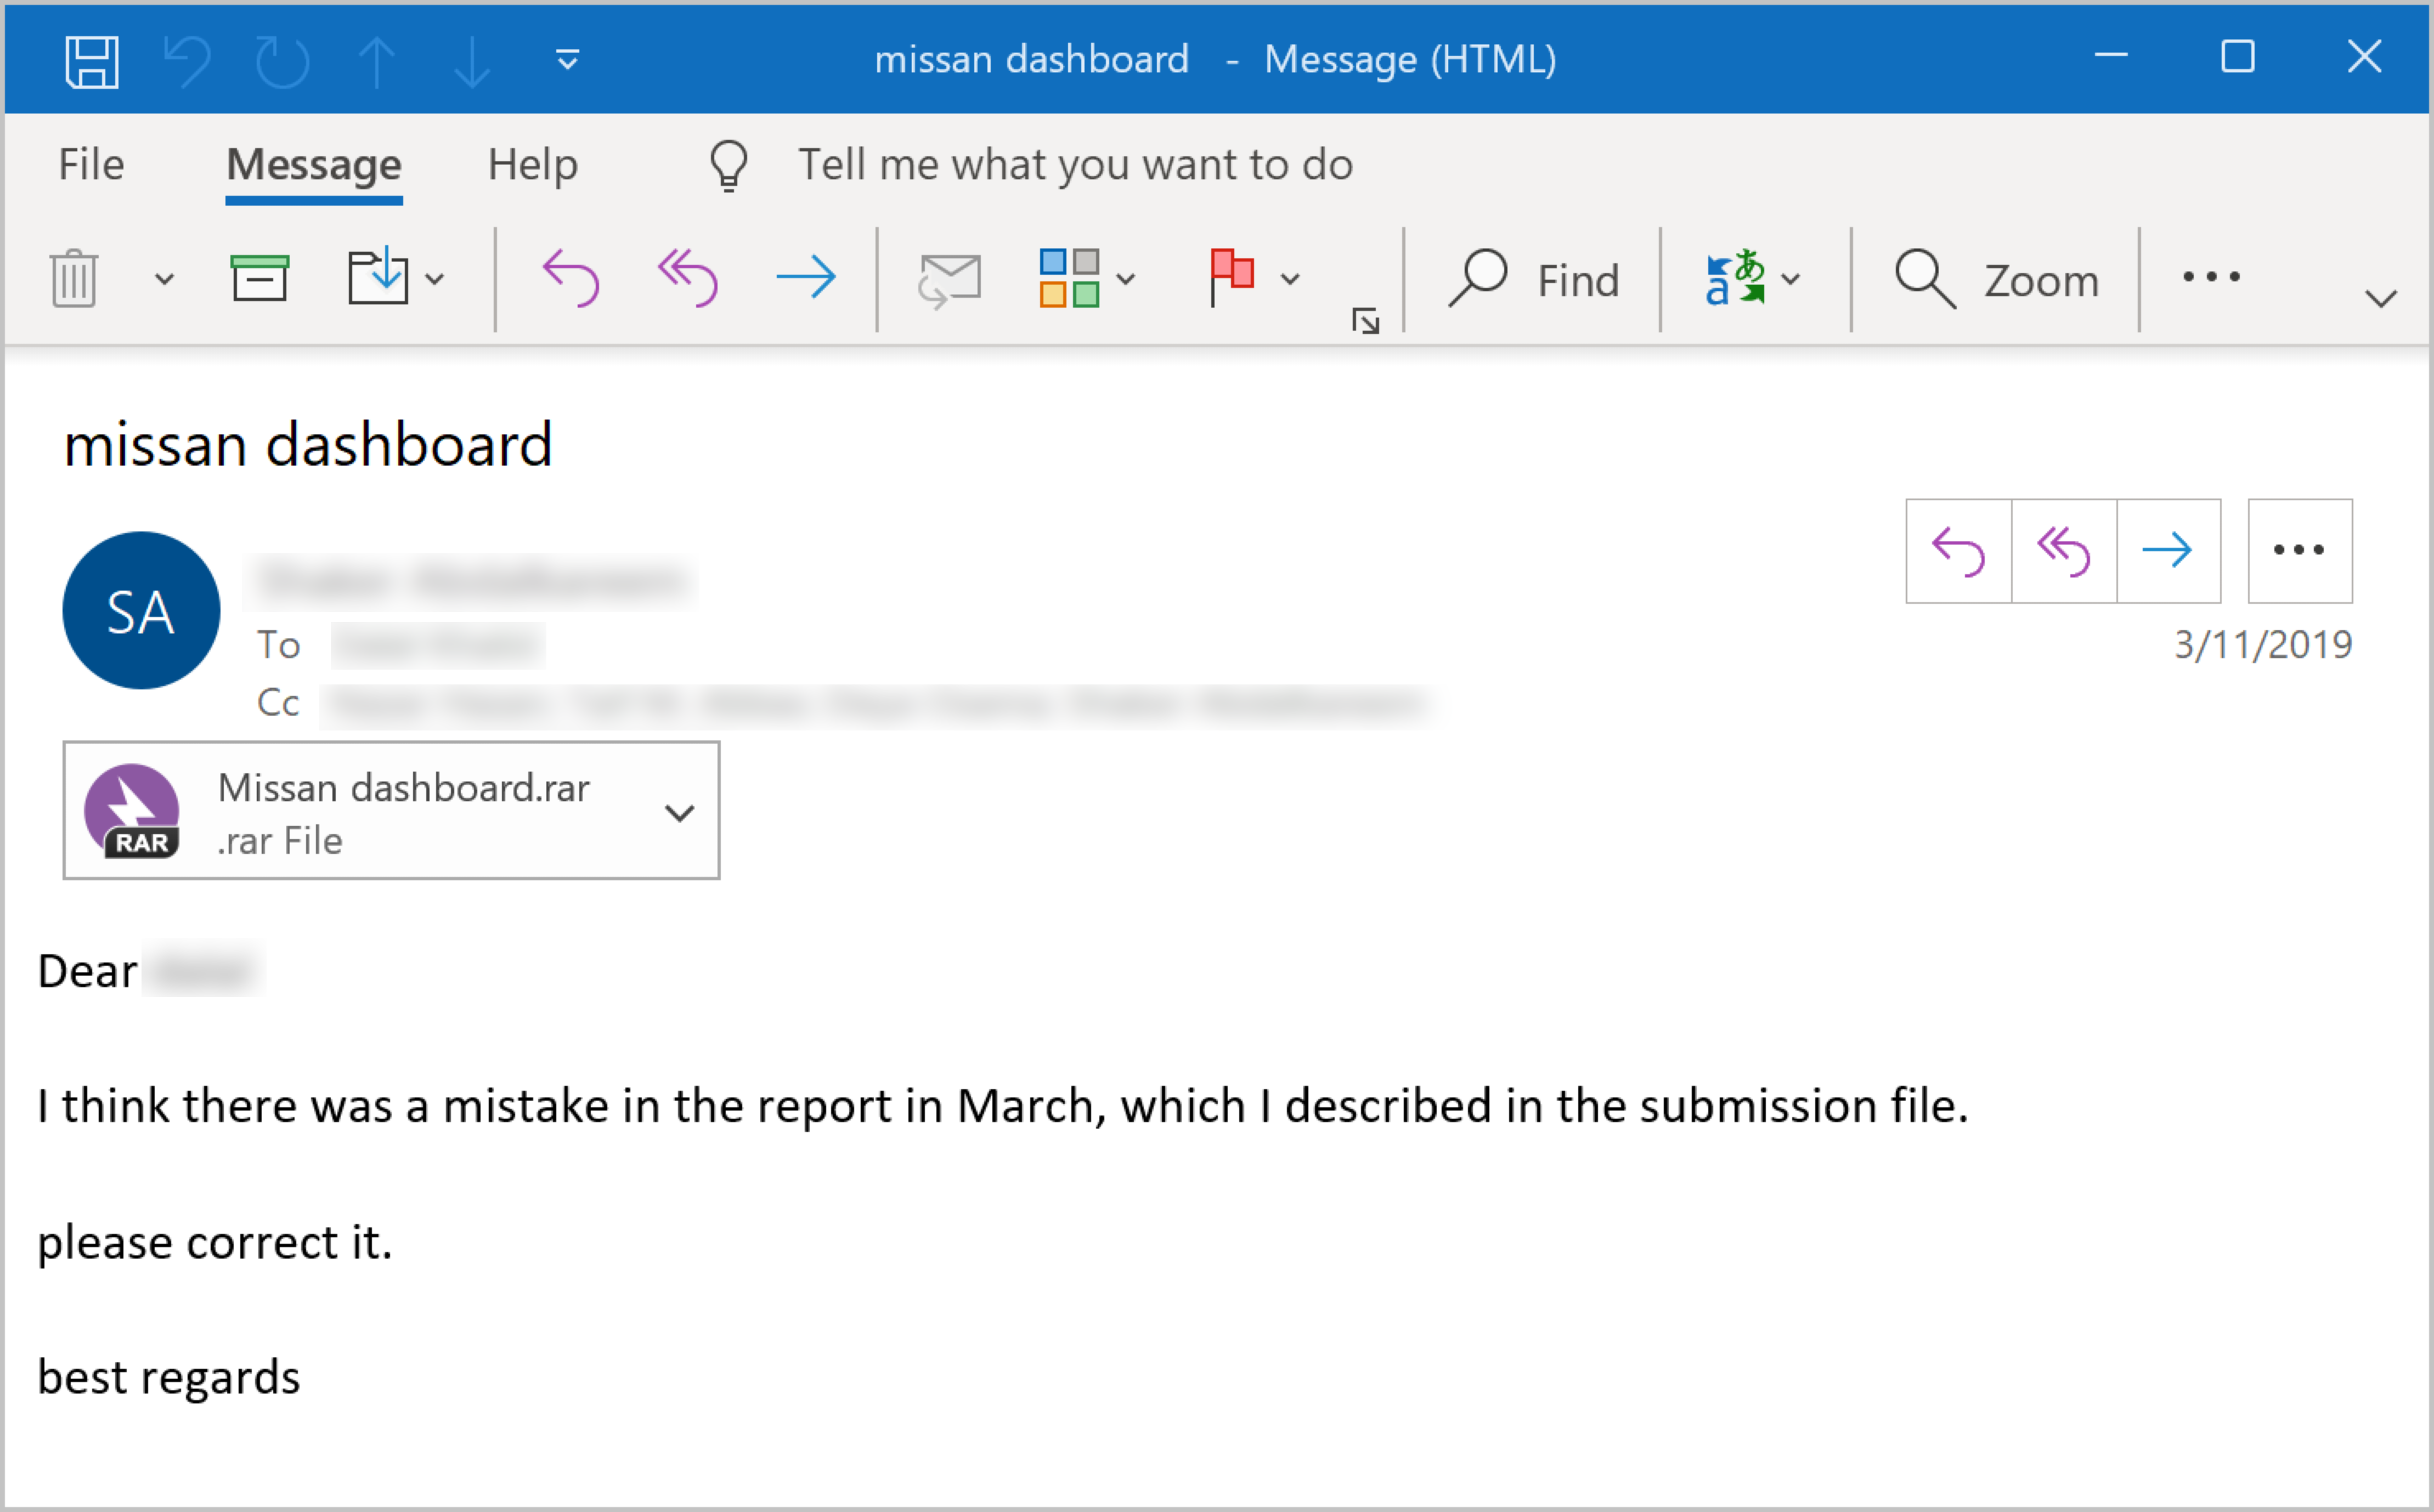
Task: Delete the message with the trash icon
Action: point(74,278)
